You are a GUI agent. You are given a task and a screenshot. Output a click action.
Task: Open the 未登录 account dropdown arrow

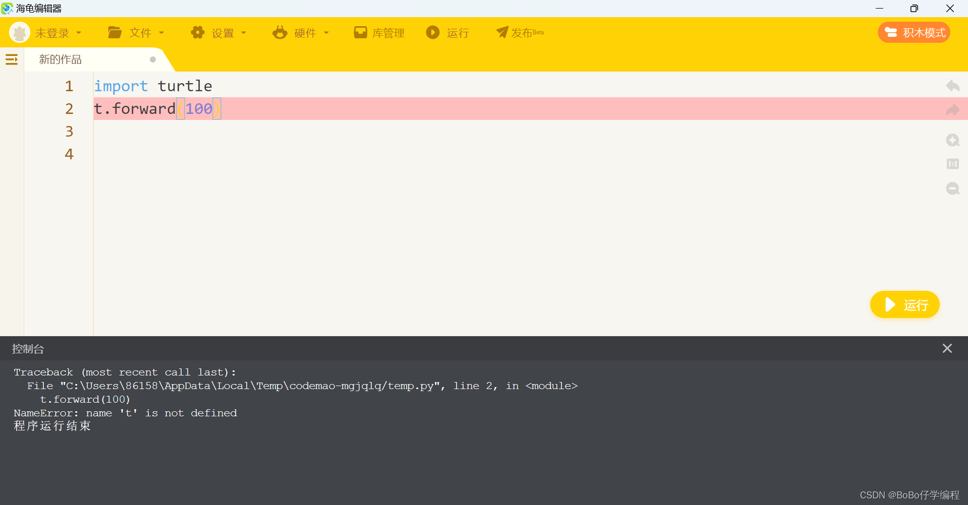pyautogui.click(x=79, y=33)
